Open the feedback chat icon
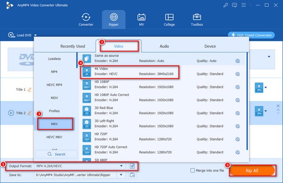This screenshot has width=283, height=183. [234, 5]
